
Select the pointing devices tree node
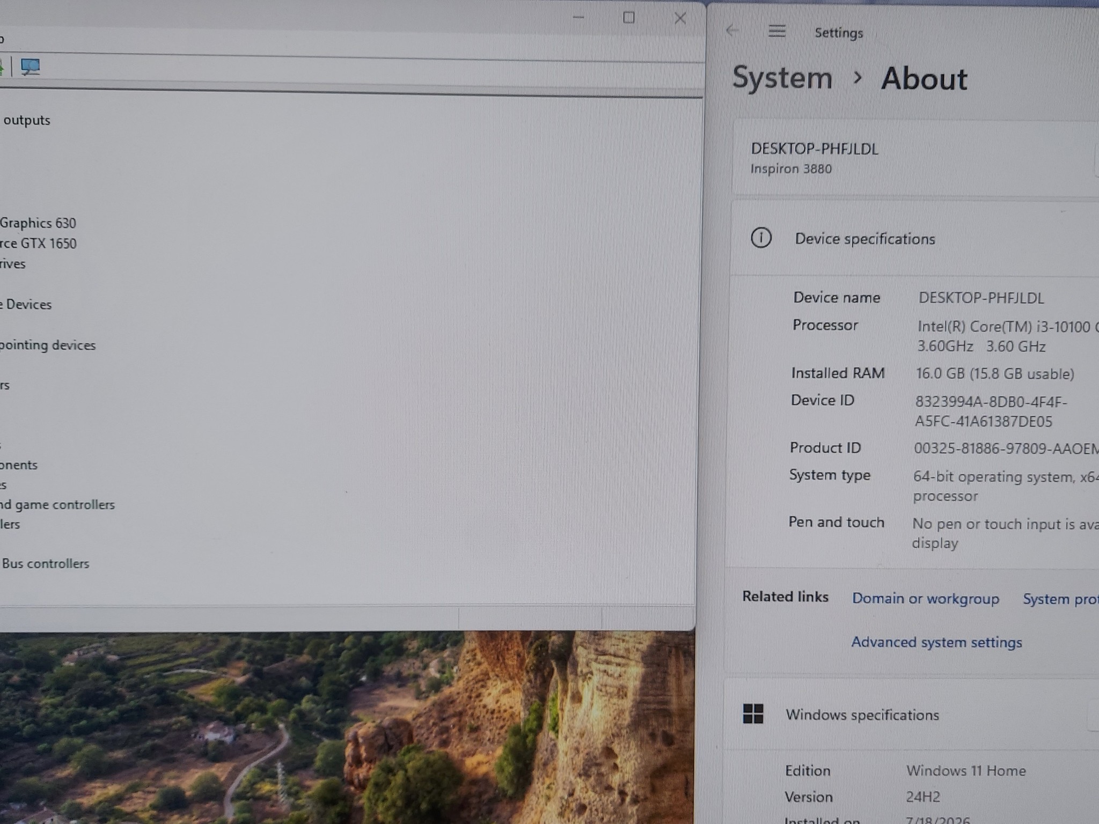pos(48,345)
